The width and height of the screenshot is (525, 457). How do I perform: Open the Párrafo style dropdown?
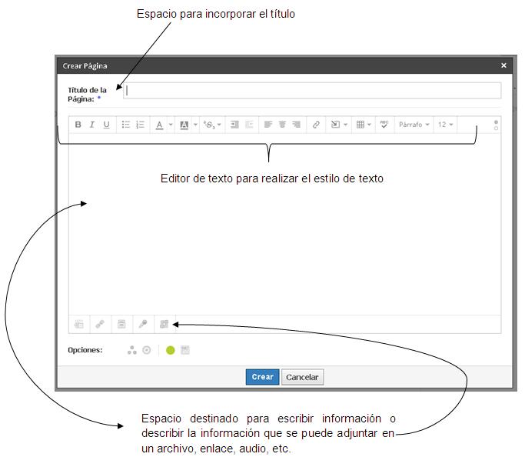(414, 125)
